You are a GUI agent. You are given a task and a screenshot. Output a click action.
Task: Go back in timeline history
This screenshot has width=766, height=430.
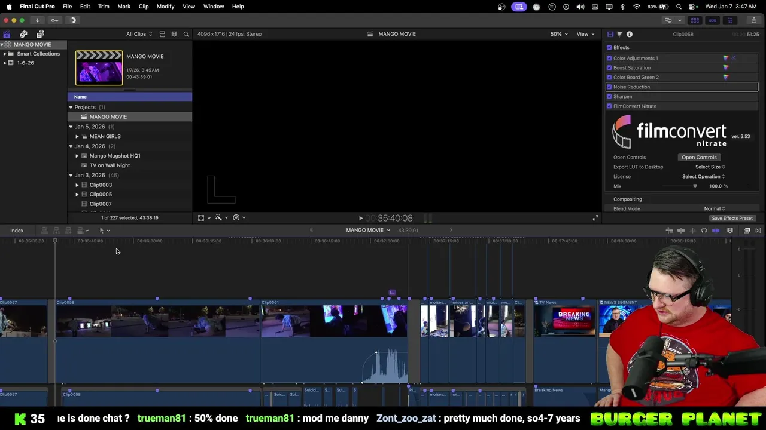coord(311,230)
